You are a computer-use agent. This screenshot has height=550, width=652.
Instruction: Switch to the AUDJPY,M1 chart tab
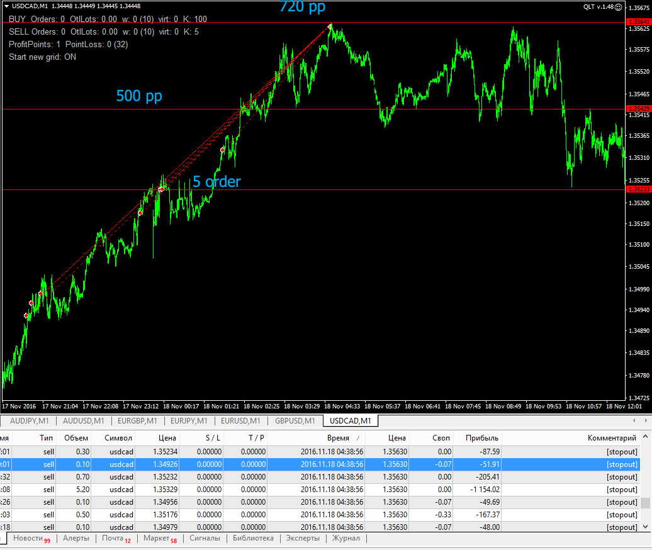(29, 421)
